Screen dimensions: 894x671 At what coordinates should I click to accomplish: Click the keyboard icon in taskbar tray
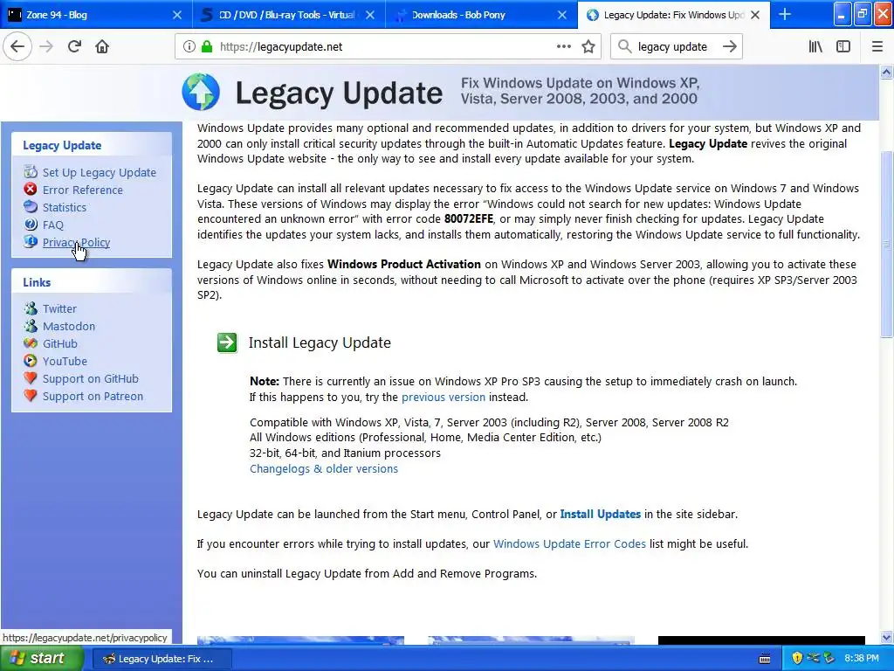click(x=765, y=659)
